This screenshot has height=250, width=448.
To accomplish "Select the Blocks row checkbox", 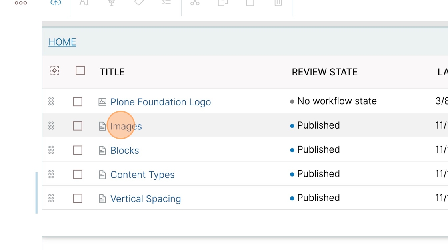I will click(78, 150).
